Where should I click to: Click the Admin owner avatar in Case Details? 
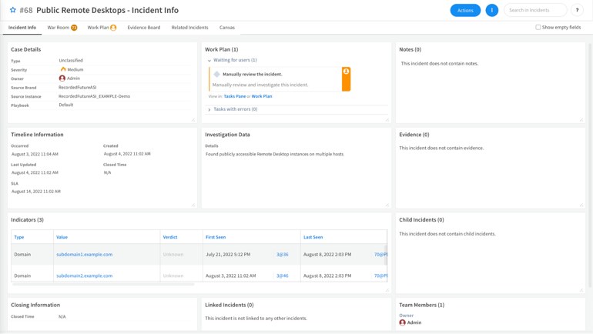click(x=62, y=78)
